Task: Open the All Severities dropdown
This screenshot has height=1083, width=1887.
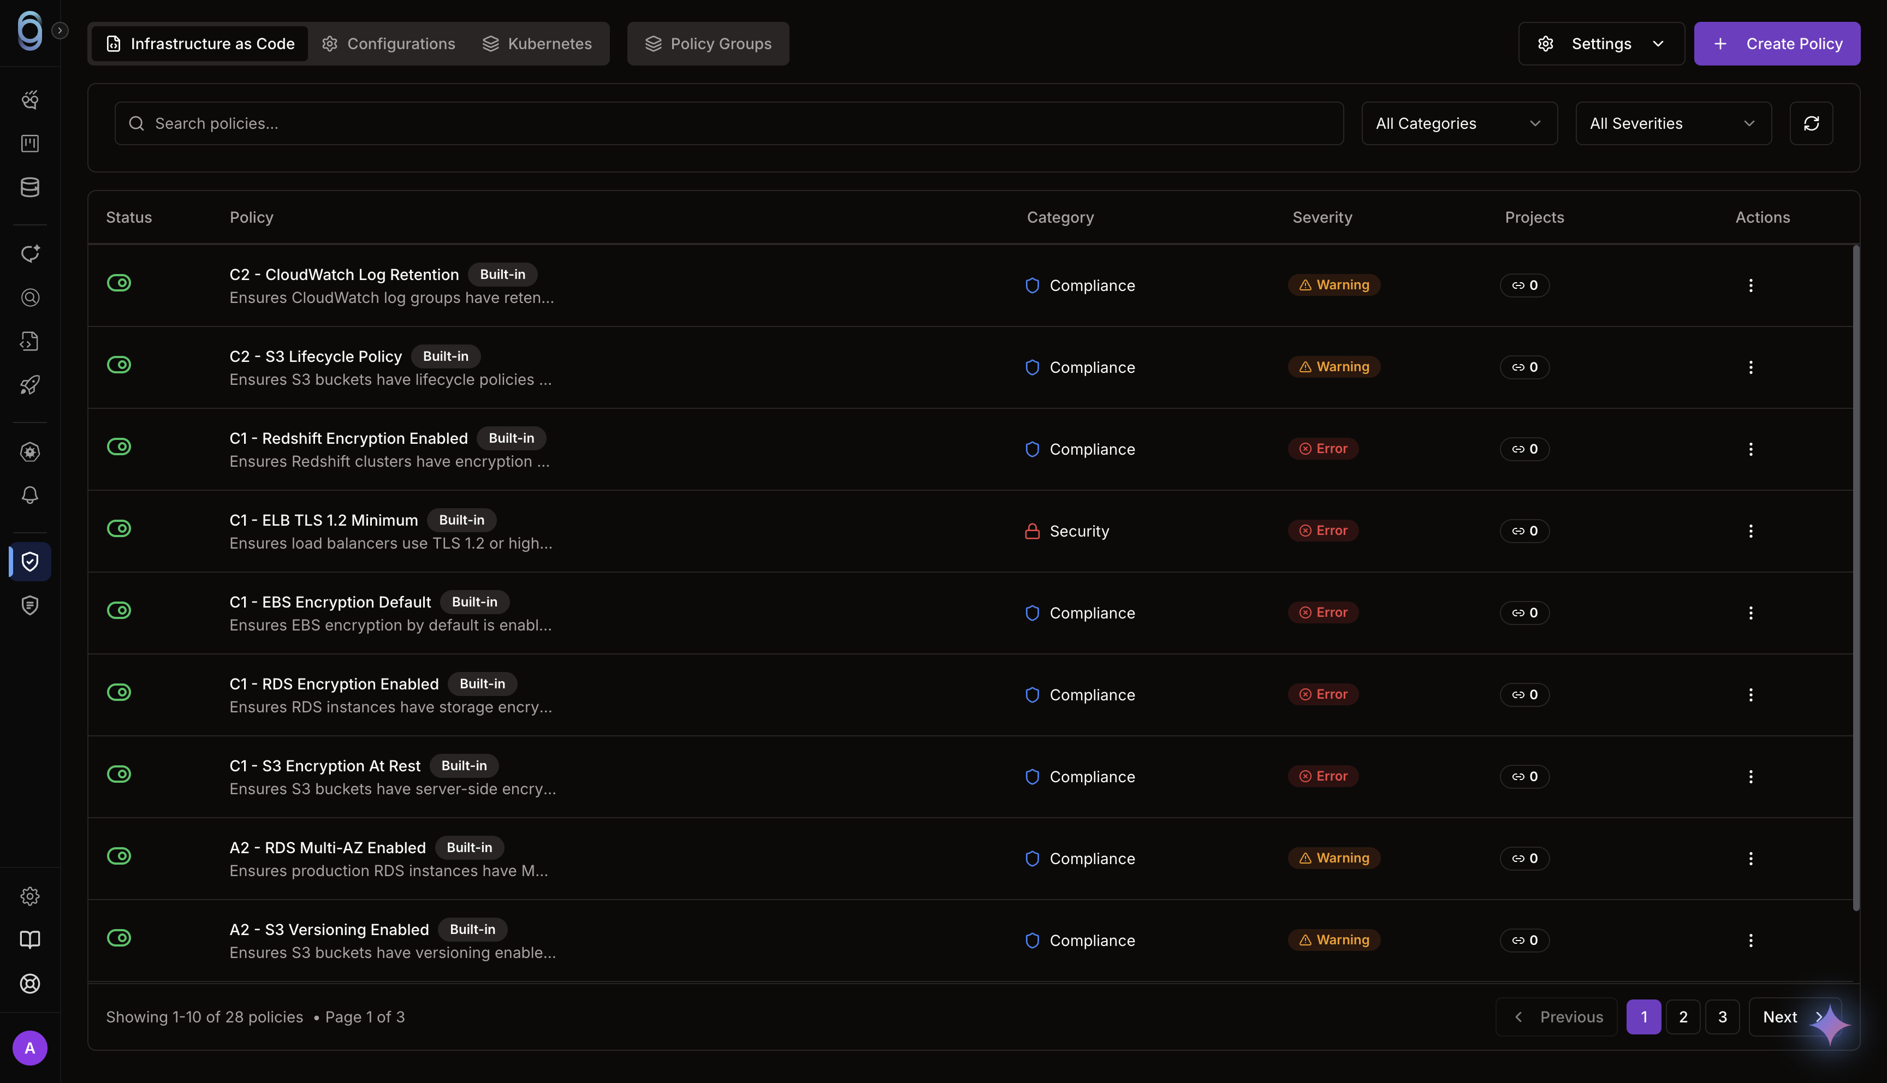Action: pos(1673,123)
